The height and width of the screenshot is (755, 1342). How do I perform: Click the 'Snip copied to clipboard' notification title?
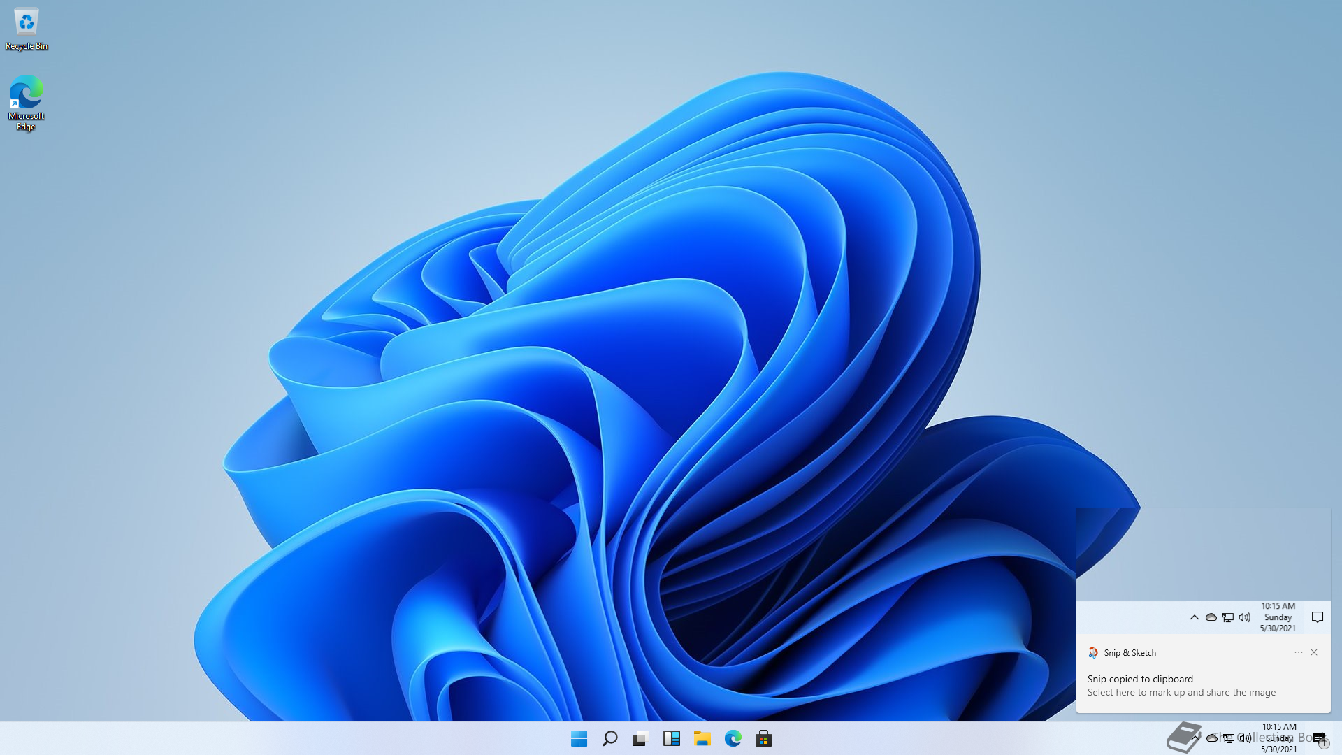[x=1140, y=679]
